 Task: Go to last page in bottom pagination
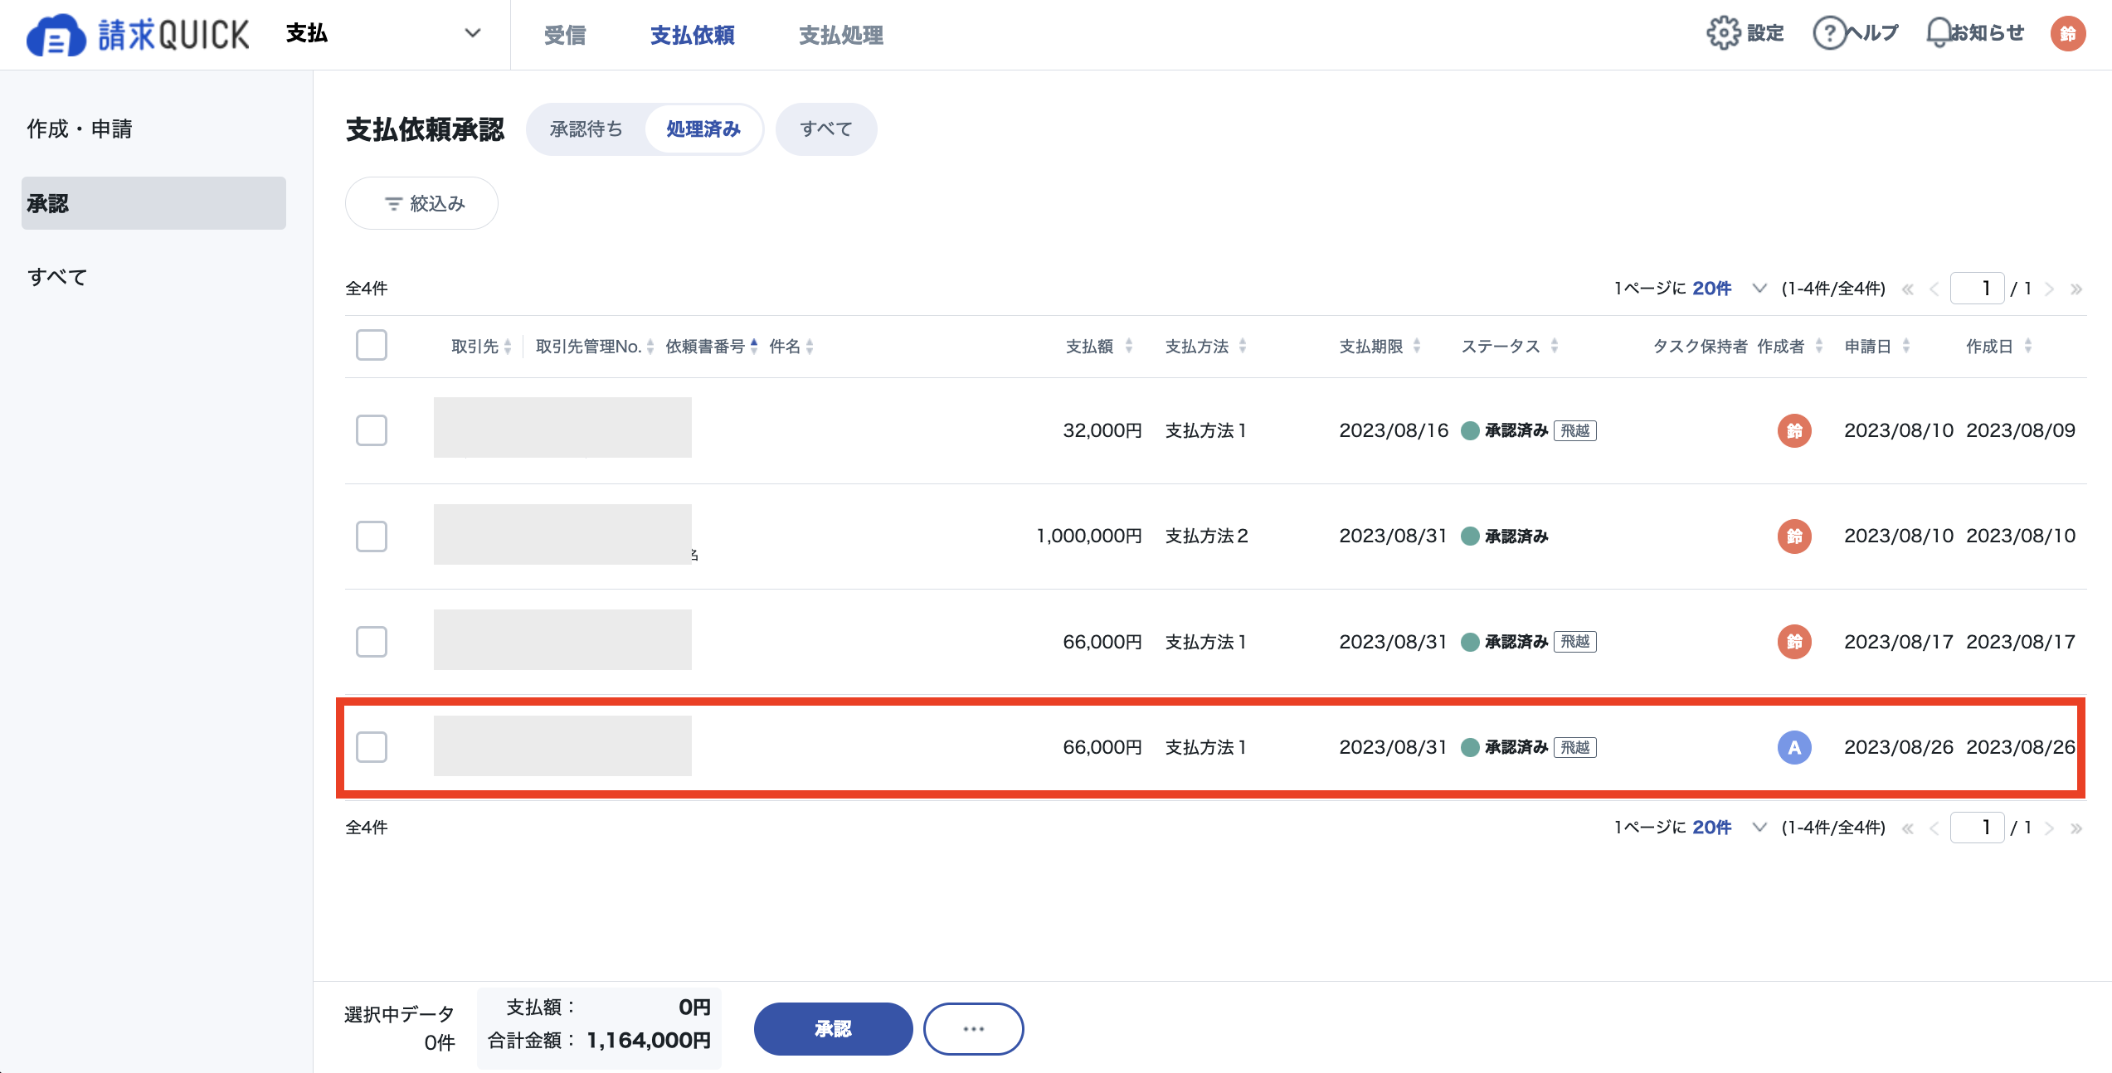2076,828
